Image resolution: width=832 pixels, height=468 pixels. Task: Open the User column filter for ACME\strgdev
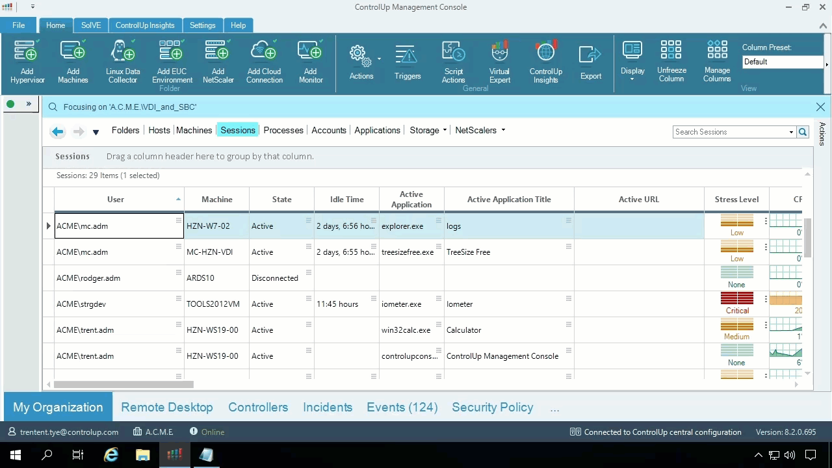tap(179, 298)
